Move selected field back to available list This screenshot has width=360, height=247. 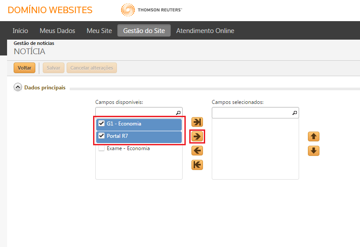coord(197,151)
